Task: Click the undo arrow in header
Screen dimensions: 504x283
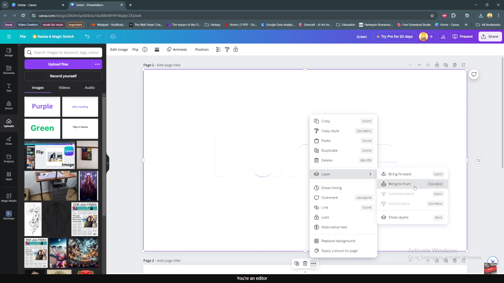Action: pos(87,36)
